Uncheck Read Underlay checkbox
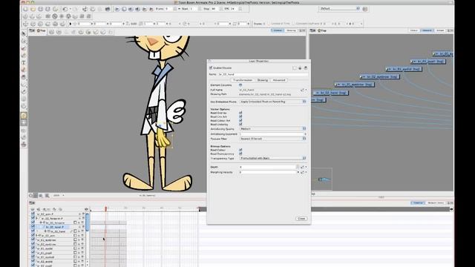The image size is (475, 267). (240, 124)
